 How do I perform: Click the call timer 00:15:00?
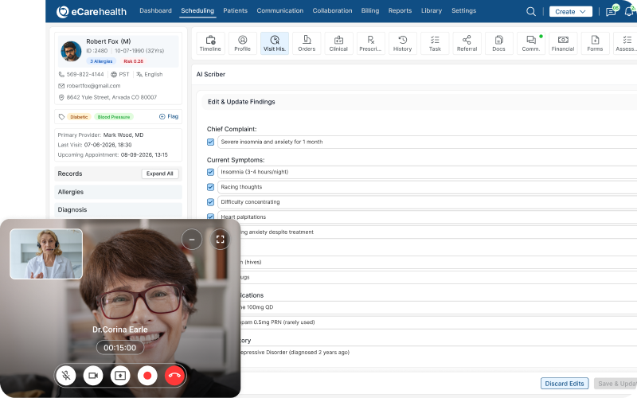tap(120, 348)
